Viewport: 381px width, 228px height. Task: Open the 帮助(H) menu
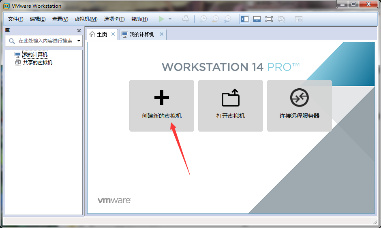click(x=139, y=19)
